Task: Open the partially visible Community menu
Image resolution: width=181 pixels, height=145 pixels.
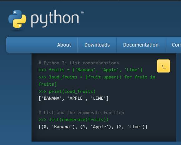Action: [x=176, y=45]
